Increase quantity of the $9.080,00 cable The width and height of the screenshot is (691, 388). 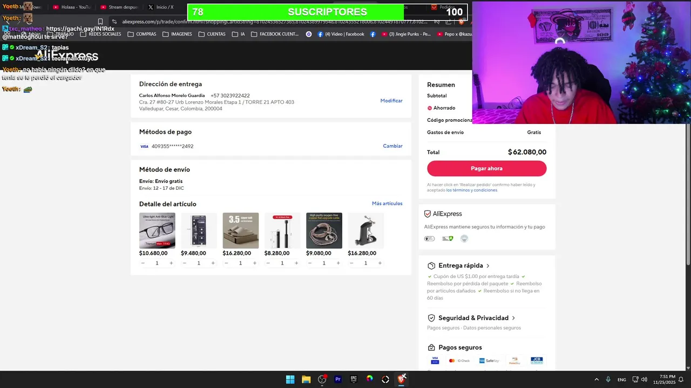[338, 263]
